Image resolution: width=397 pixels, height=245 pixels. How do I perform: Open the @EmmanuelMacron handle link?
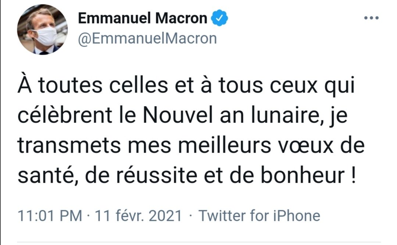(147, 38)
